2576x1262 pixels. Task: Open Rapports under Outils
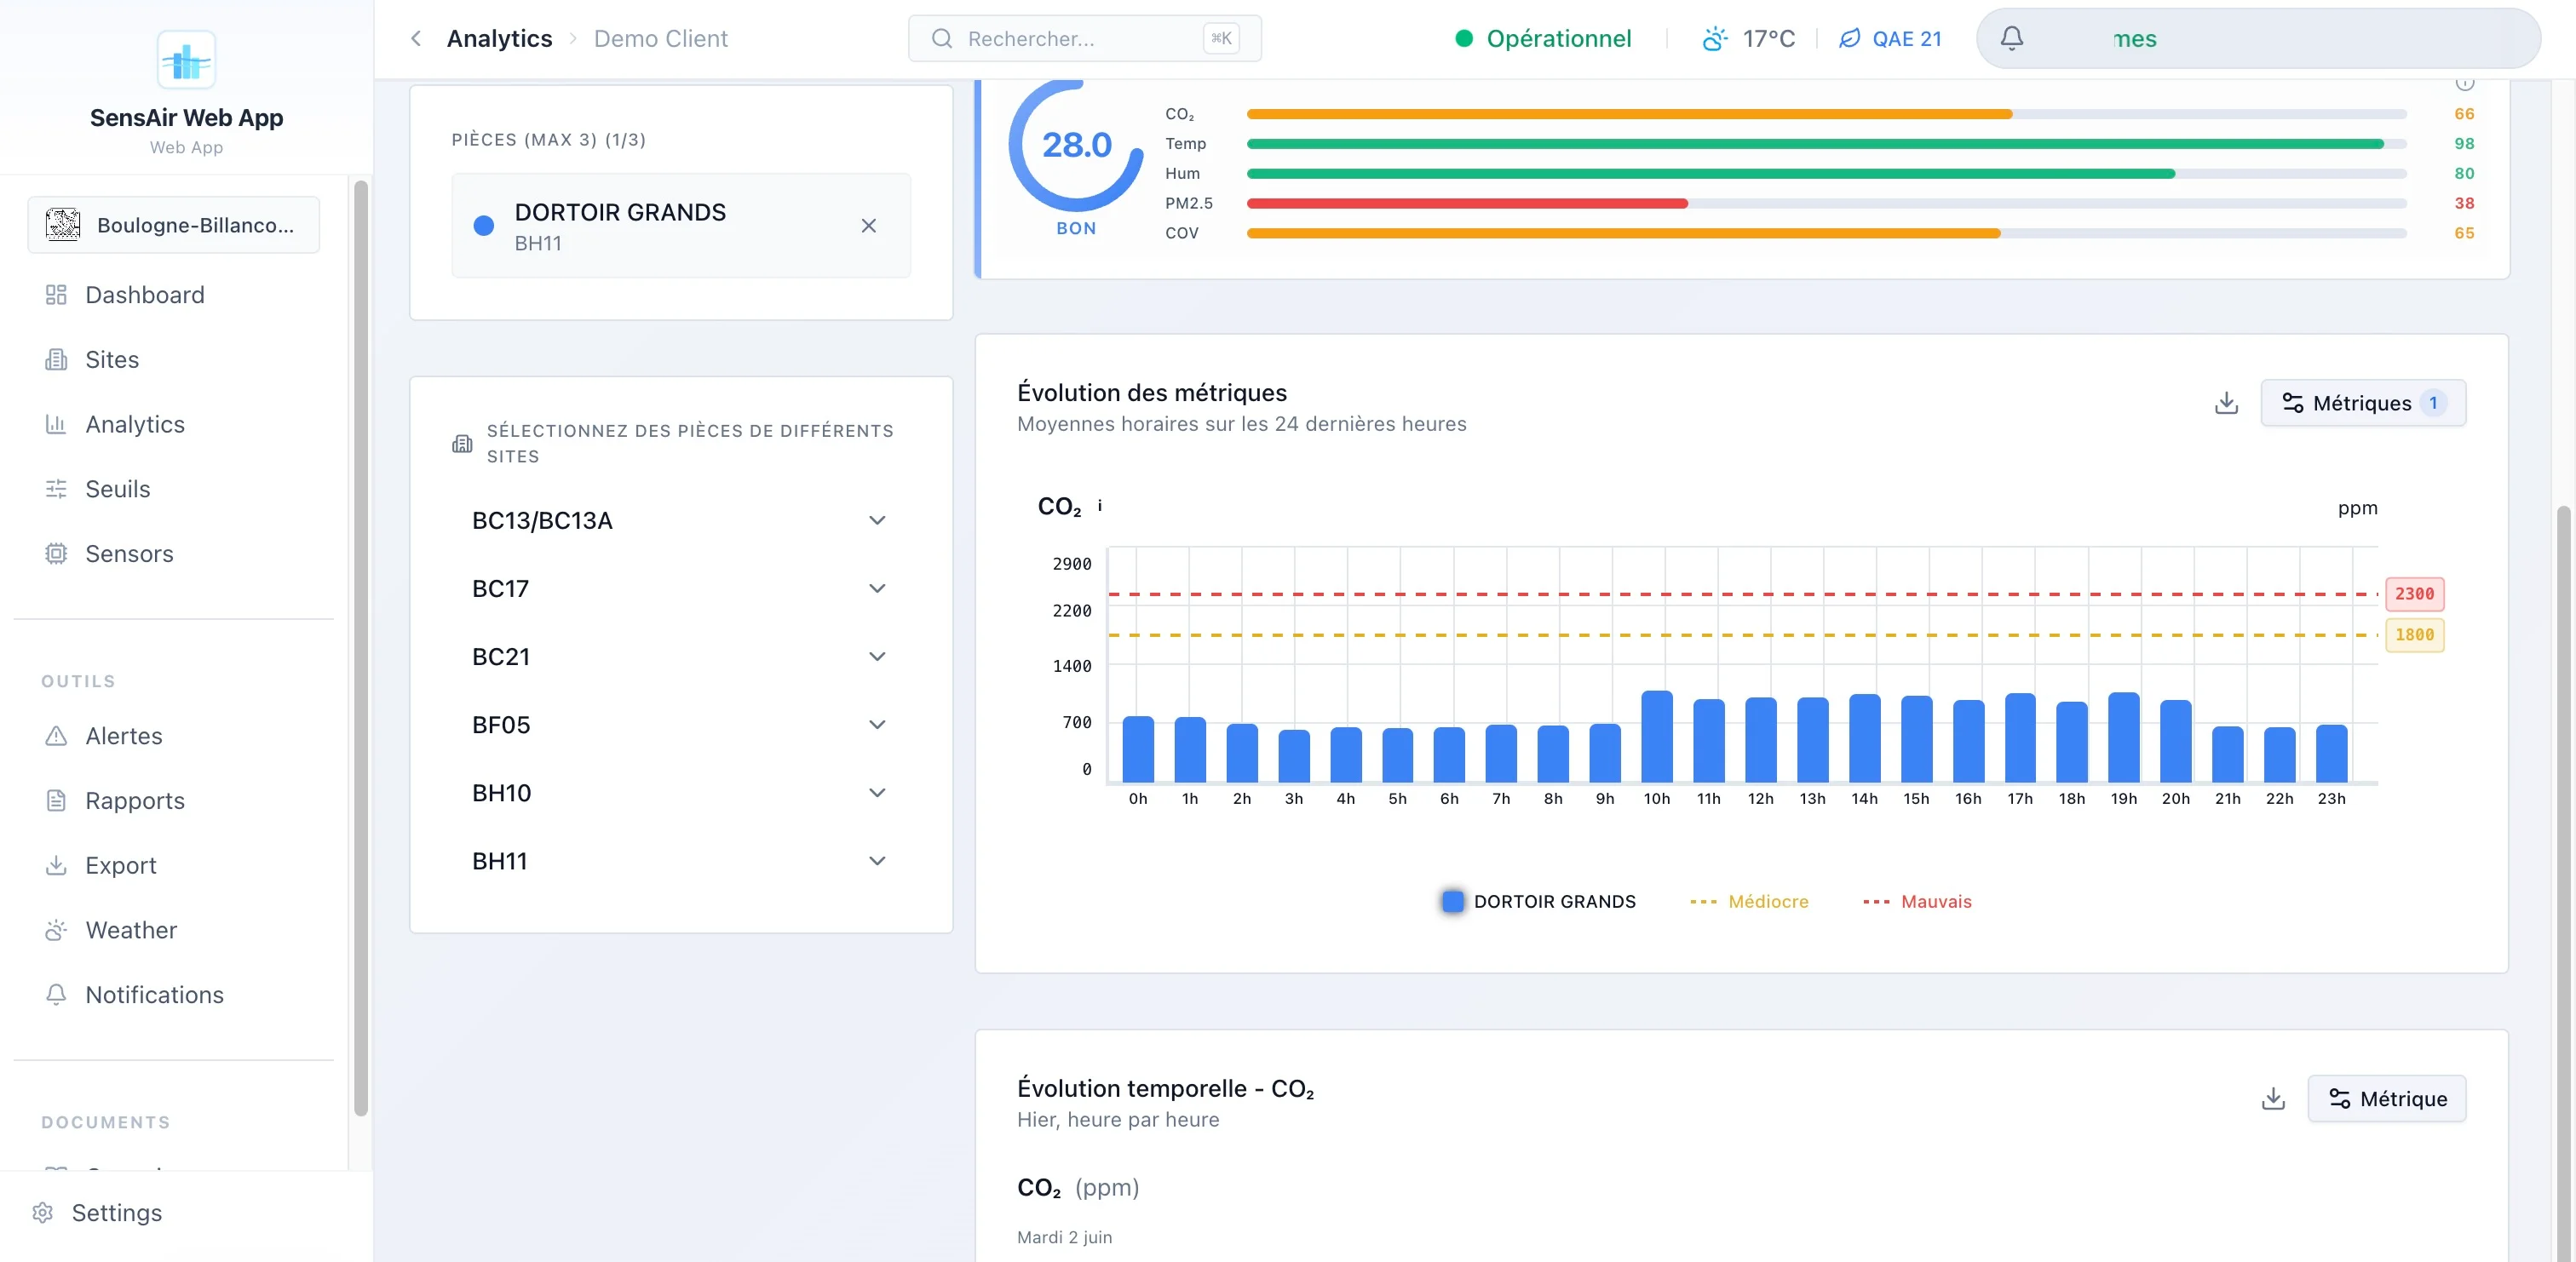[174, 801]
